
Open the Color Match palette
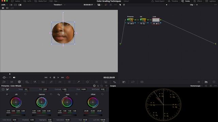(x=12, y=82)
